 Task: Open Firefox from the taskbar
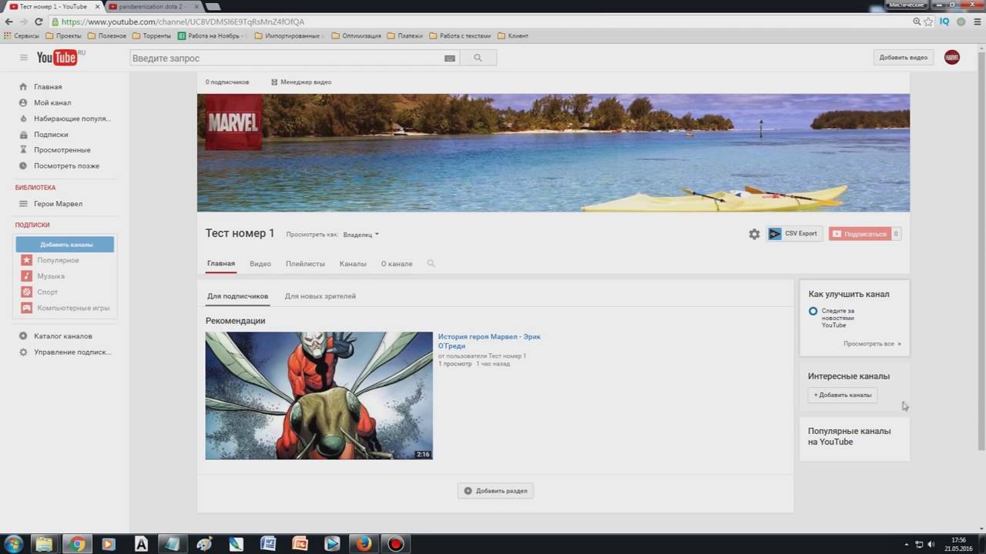[x=364, y=544]
